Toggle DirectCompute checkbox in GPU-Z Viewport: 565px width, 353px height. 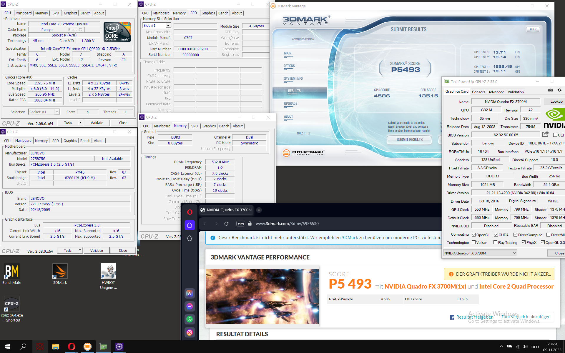[x=515, y=235]
